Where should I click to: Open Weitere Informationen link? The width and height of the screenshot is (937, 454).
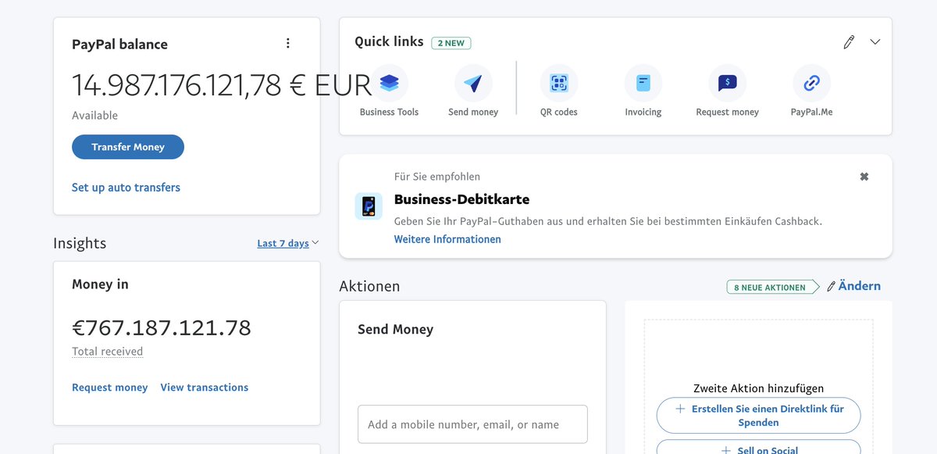pyautogui.click(x=447, y=239)
